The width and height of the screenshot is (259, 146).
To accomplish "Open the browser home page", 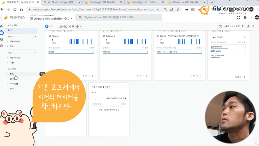I will click(x=22, y=10).
